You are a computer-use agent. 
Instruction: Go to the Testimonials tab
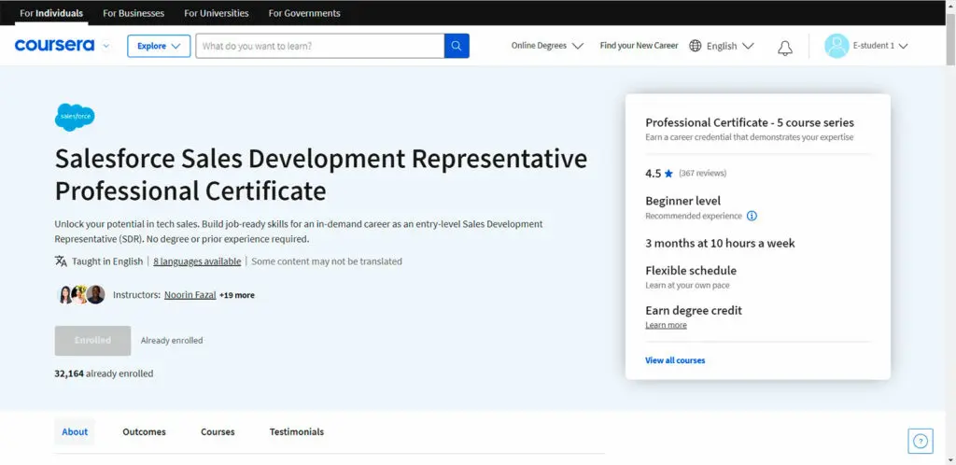pyautogui.click(x=297, y=431)
